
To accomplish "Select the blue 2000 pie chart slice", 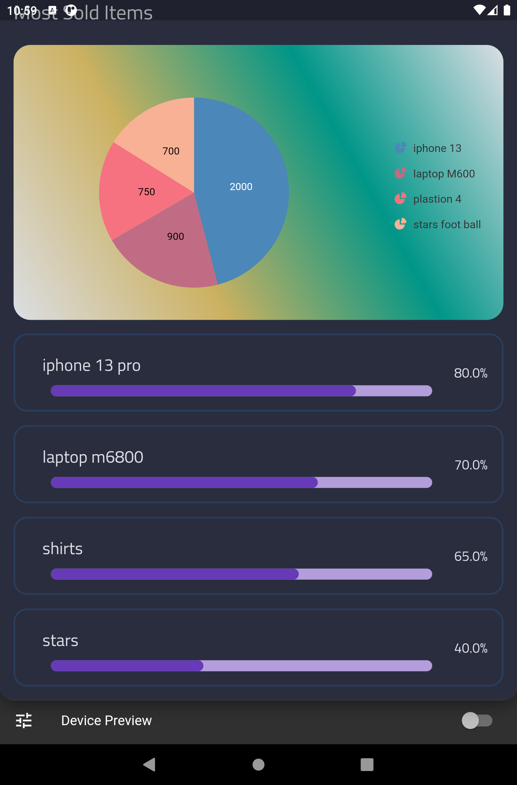I will click(x=241, y=187).
